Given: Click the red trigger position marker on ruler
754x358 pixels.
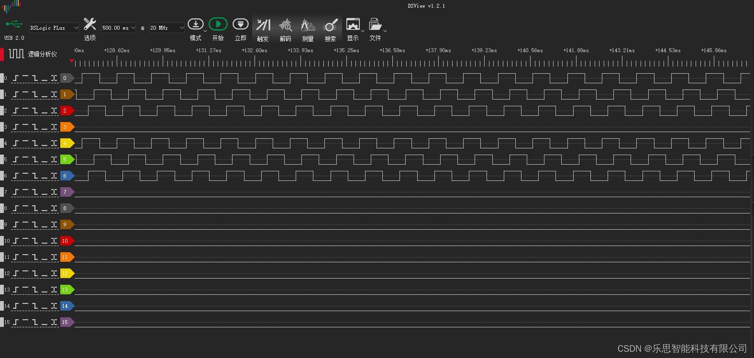Looking at the screenshot, I should pyautogui.click(x=72, y=61).
